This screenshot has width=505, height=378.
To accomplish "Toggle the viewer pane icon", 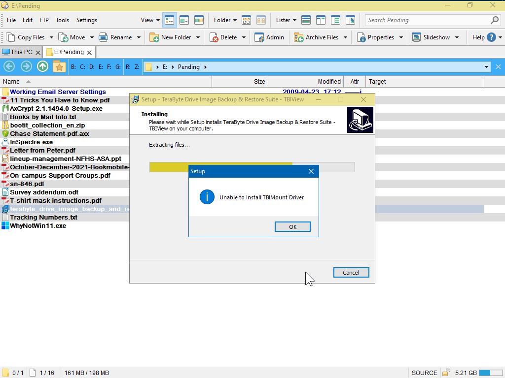I will coord(351,20).
